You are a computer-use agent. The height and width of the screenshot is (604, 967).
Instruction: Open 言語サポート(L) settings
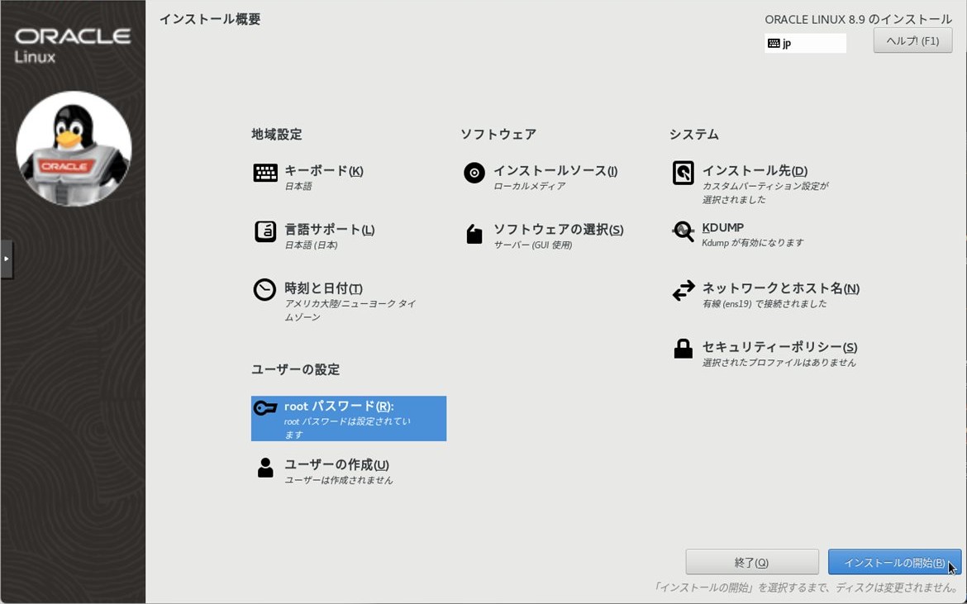[x=329, y=229]
